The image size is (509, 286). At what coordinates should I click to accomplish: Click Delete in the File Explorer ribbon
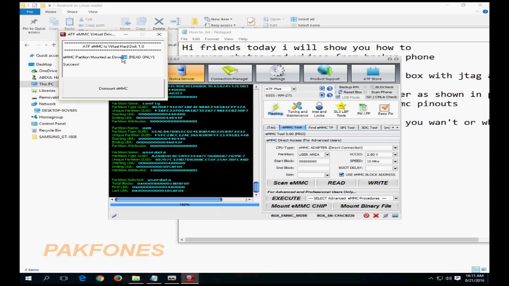pyautogui.click(x=159, y=24)
